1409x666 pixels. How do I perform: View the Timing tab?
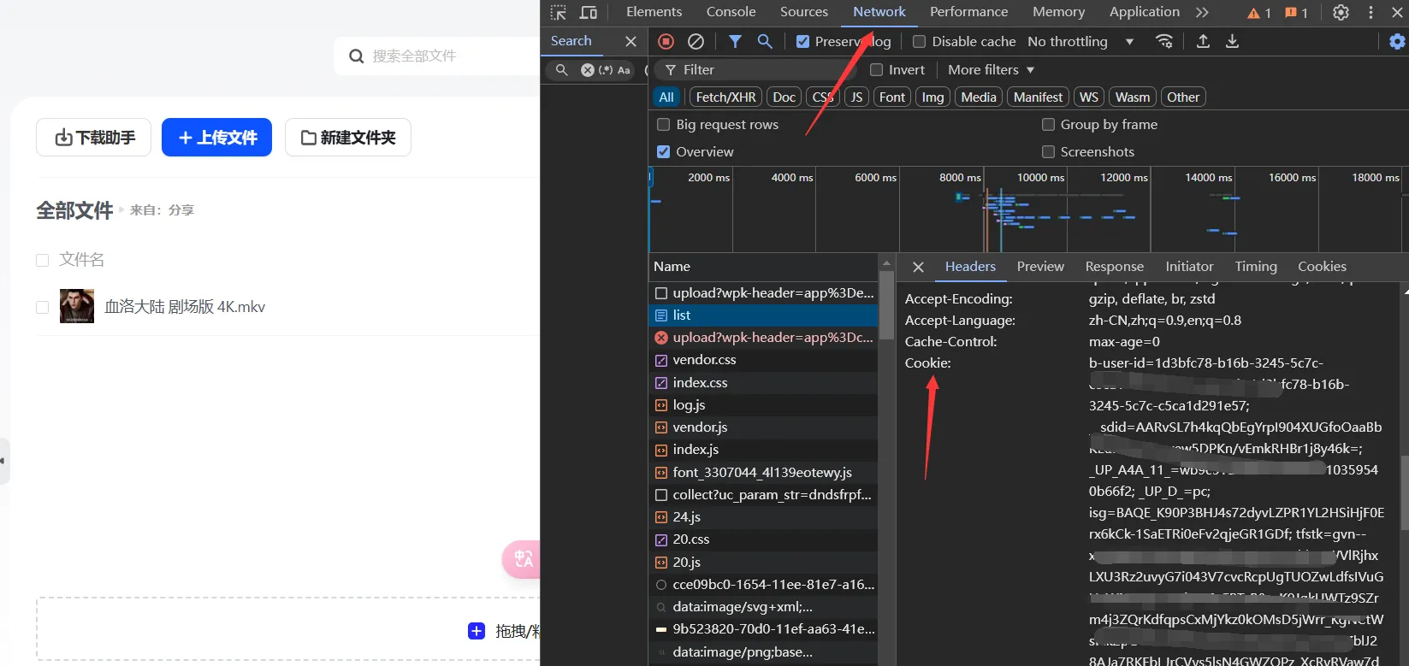(1256, 267)
